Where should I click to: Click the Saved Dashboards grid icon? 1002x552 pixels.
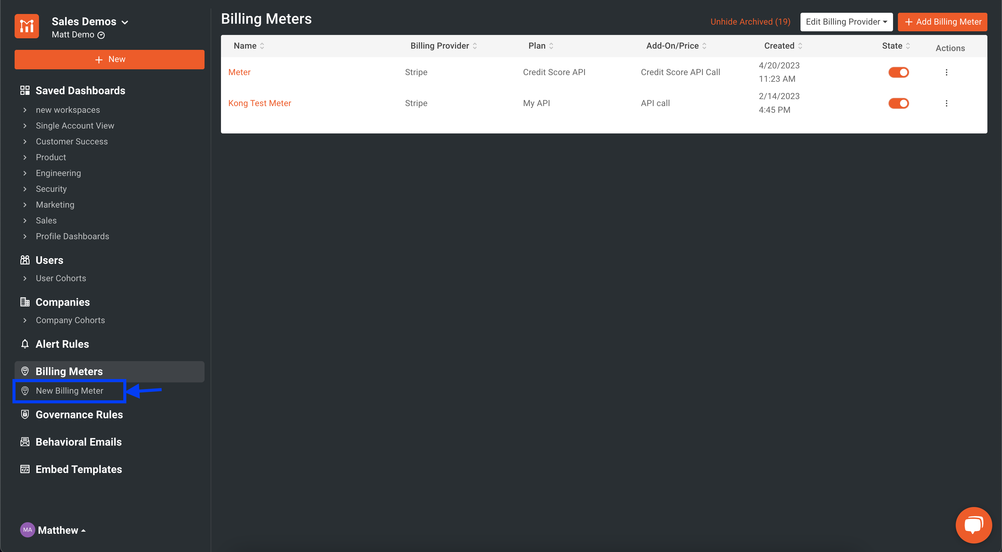coord(25,90)
